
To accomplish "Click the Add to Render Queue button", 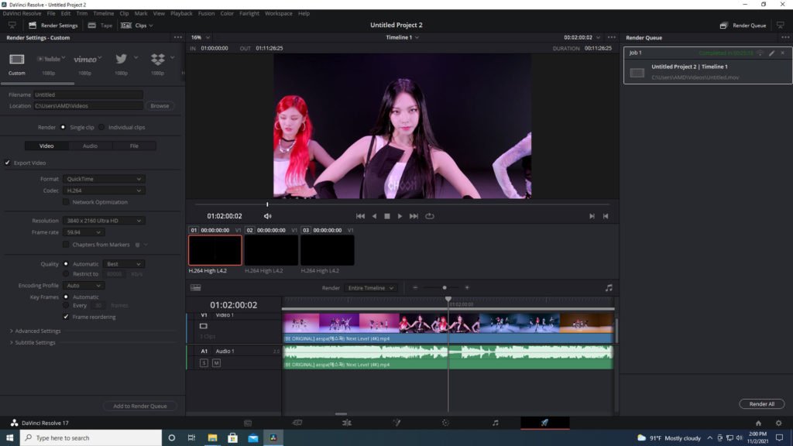I will pos(140,406).
